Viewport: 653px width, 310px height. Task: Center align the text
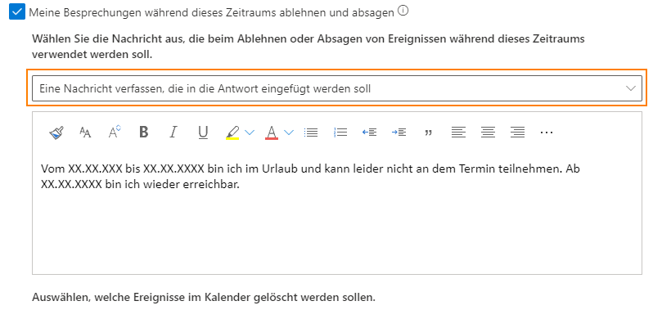[x=488, y=133]
